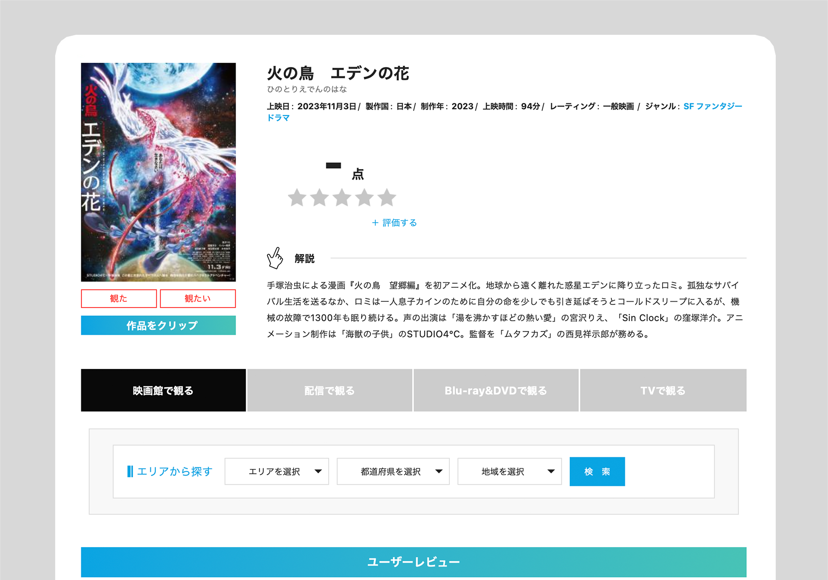Open the 都道府県を選択 dropdown
Viewport: 828px width, 580px height.
coord(393,471)
